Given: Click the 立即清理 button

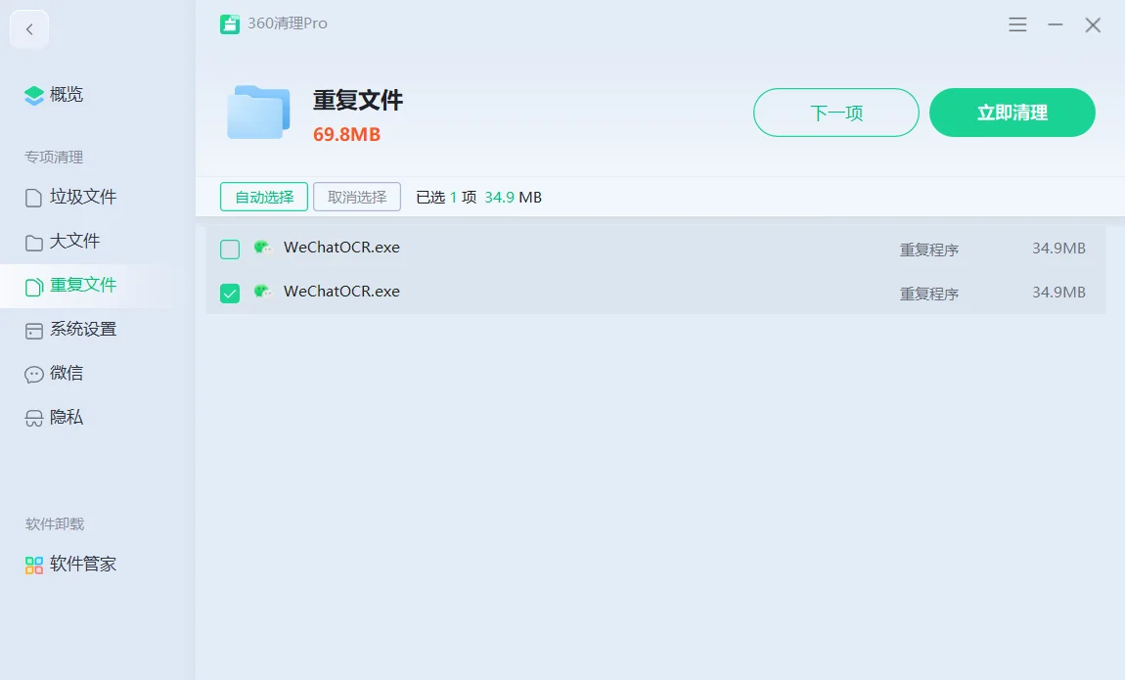Looking at the screenshot, I should 1012,113.
